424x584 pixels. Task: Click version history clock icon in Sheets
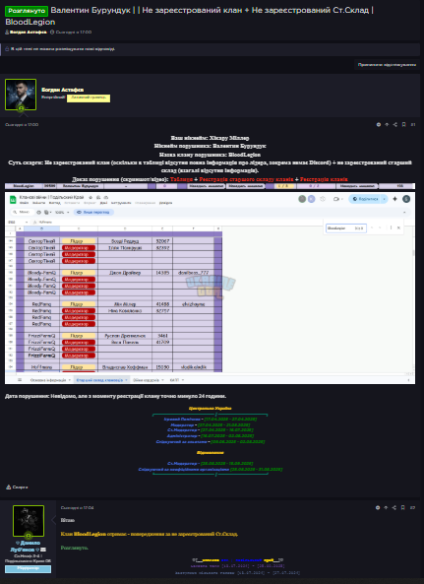(323, 199)
